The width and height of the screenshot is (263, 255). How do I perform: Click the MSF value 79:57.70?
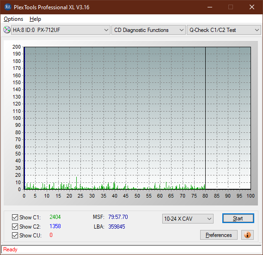click(x=118, y=217)
